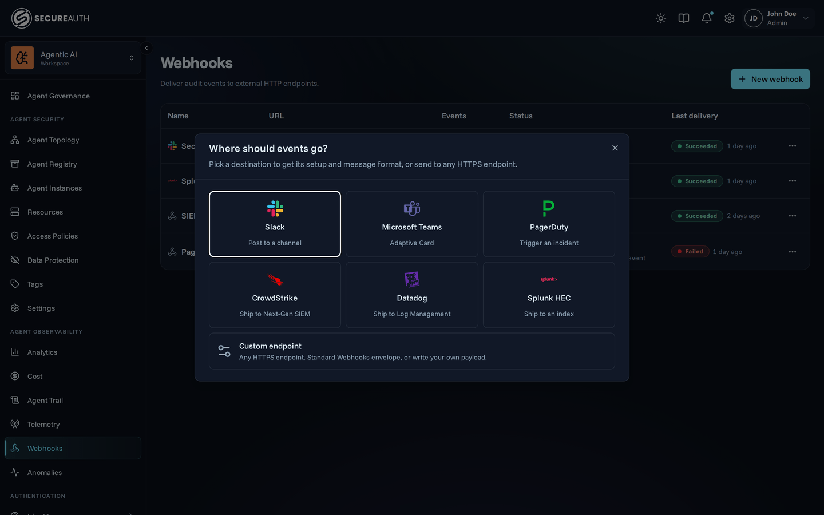This screenshot has width=824, height=515.
Task: Click the Slack logo in the dialog
Action: pos(275,208)
